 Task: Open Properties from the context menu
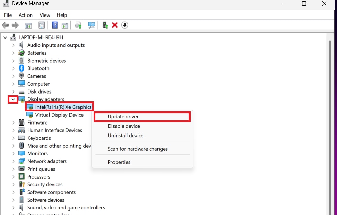142,162
